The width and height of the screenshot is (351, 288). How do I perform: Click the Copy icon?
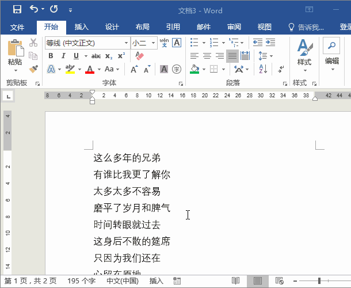click(x=33, y=56)
